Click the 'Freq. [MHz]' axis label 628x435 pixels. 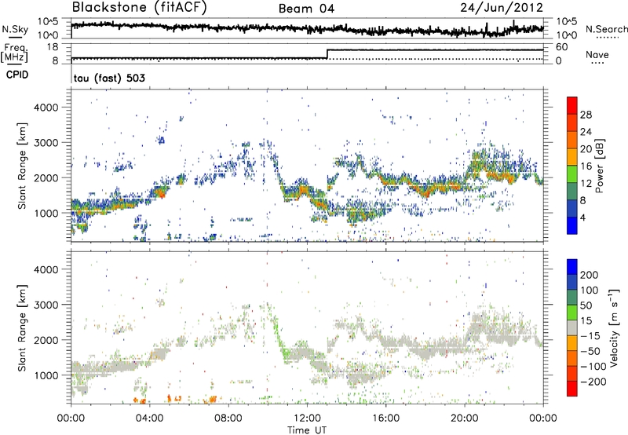point(14,53)
